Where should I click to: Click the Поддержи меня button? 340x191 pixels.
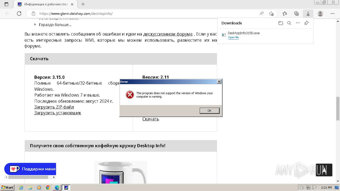click(30, 169)
